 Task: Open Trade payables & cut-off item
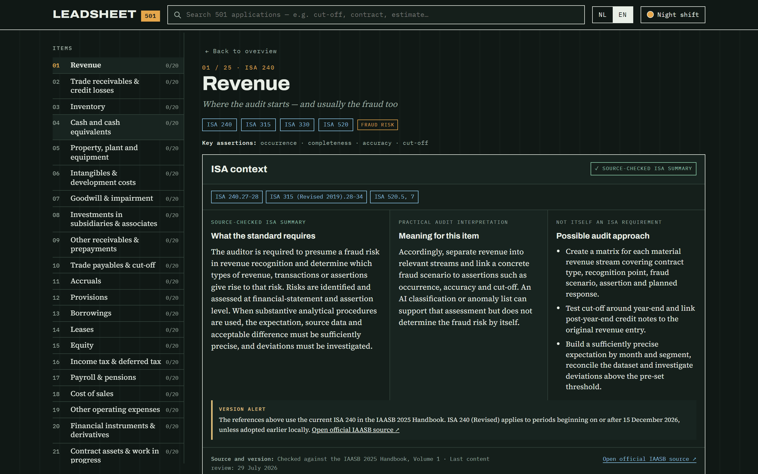(x=118, y=265)
